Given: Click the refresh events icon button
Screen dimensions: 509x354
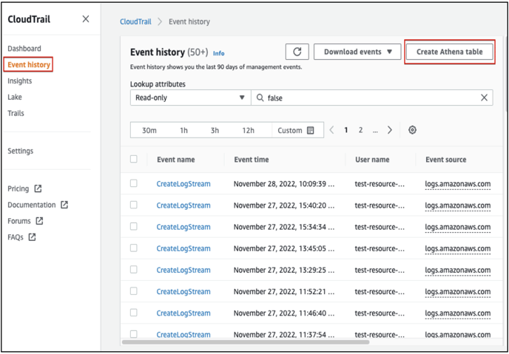Looking at the screenshot, I should pyautogui.click(x=297, y=52).
